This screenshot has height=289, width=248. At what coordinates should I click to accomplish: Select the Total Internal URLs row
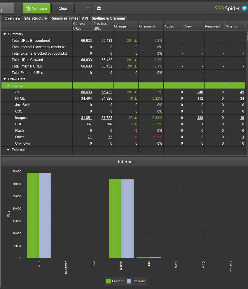123,66
